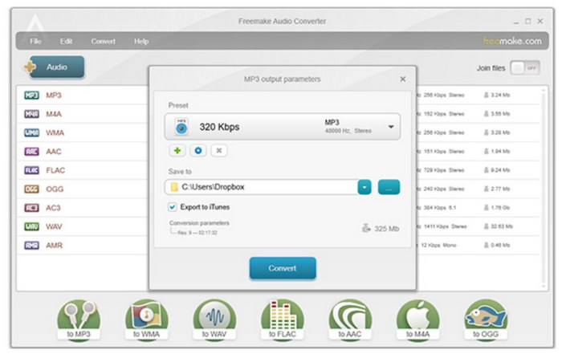Open the Edit menu

[67, 41]
